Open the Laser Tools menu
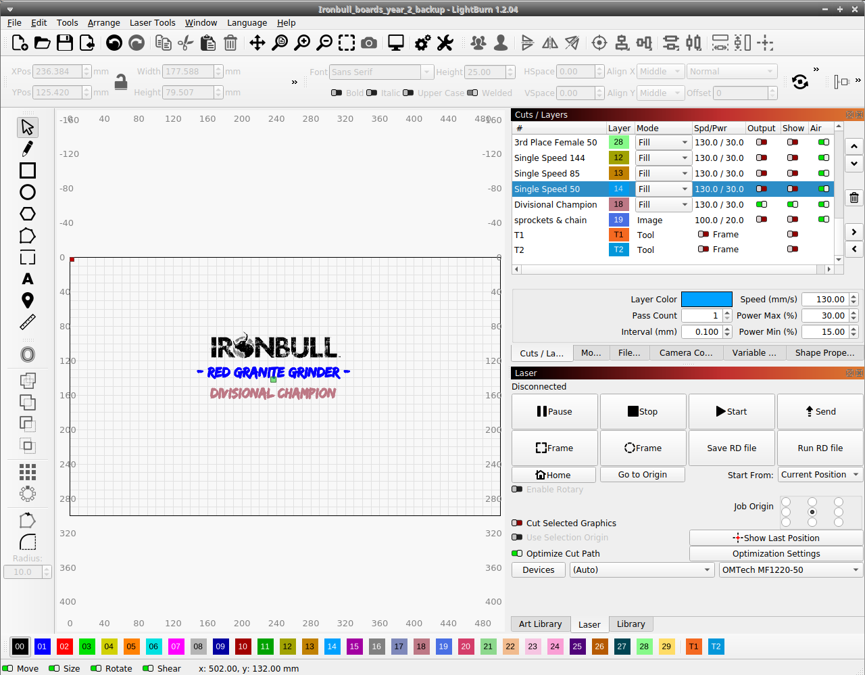The height and width of the screenshot is (675, 865). click(152, 22)
